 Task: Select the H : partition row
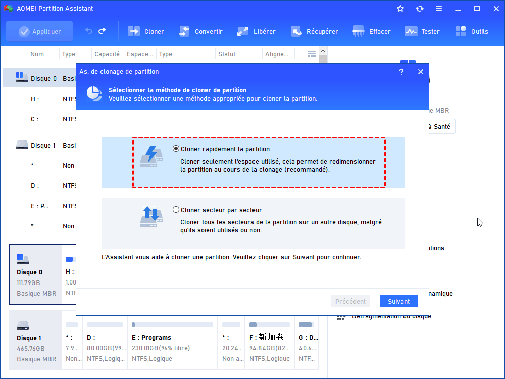pyautogui.click(x=39, y=99)
